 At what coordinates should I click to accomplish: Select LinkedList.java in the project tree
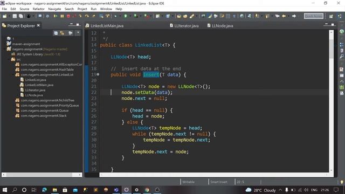(36, 80)
